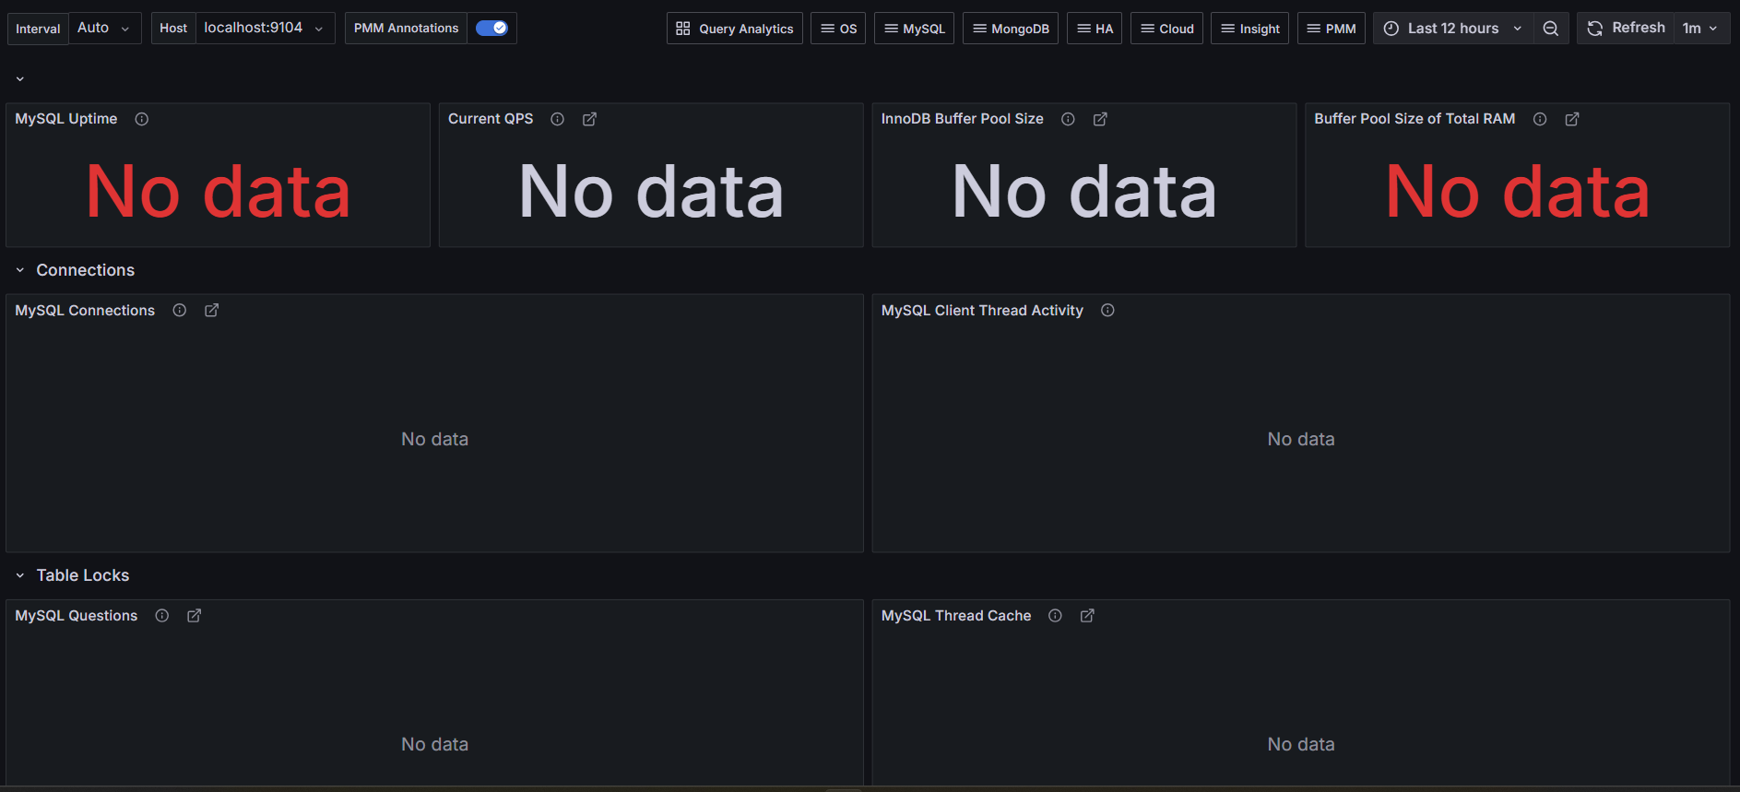Open the Interval Auto dropdown
The image size is (1740, 792).
click(x=105, y=29)
